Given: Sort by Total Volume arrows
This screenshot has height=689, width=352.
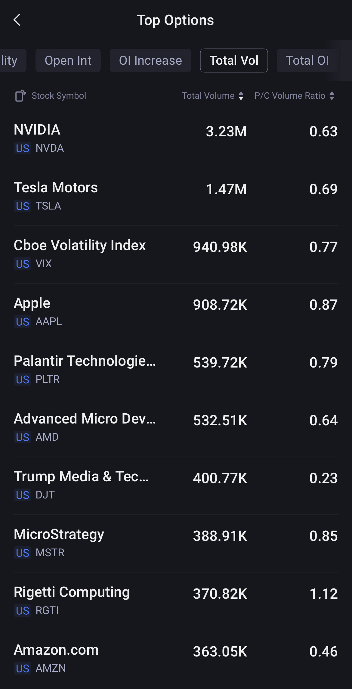Looking at the screenshot, I should (241, 96).
